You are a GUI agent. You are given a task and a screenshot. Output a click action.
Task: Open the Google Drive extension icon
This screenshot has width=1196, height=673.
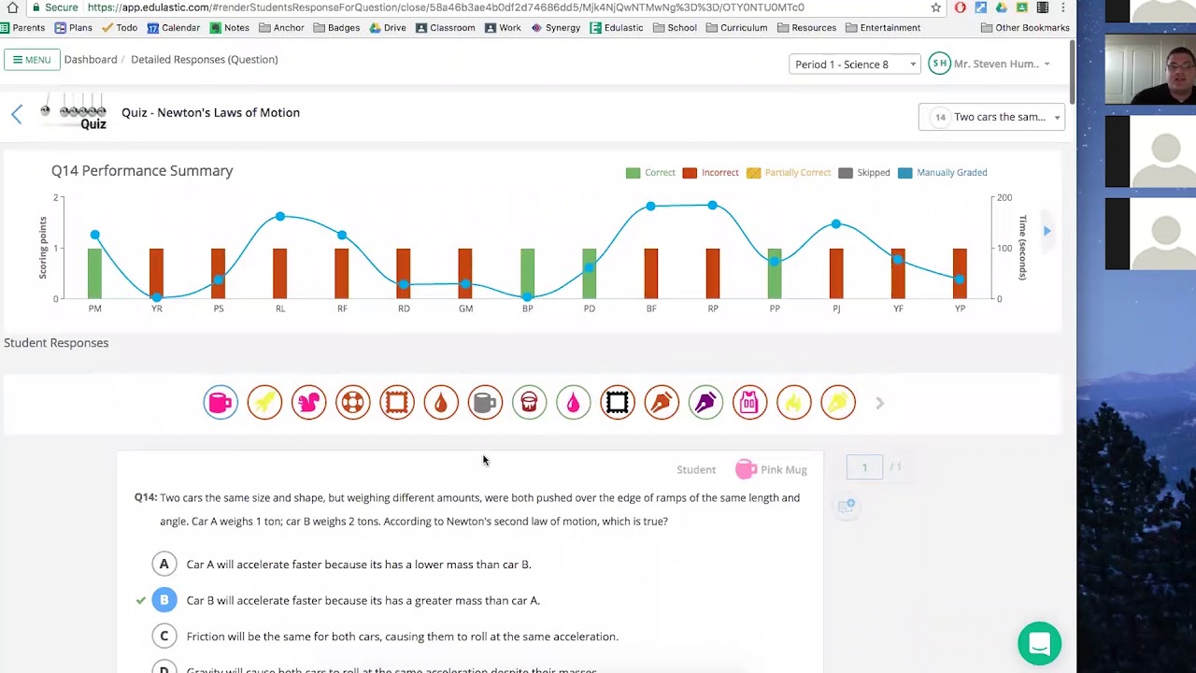click(x=1001, y=7)
